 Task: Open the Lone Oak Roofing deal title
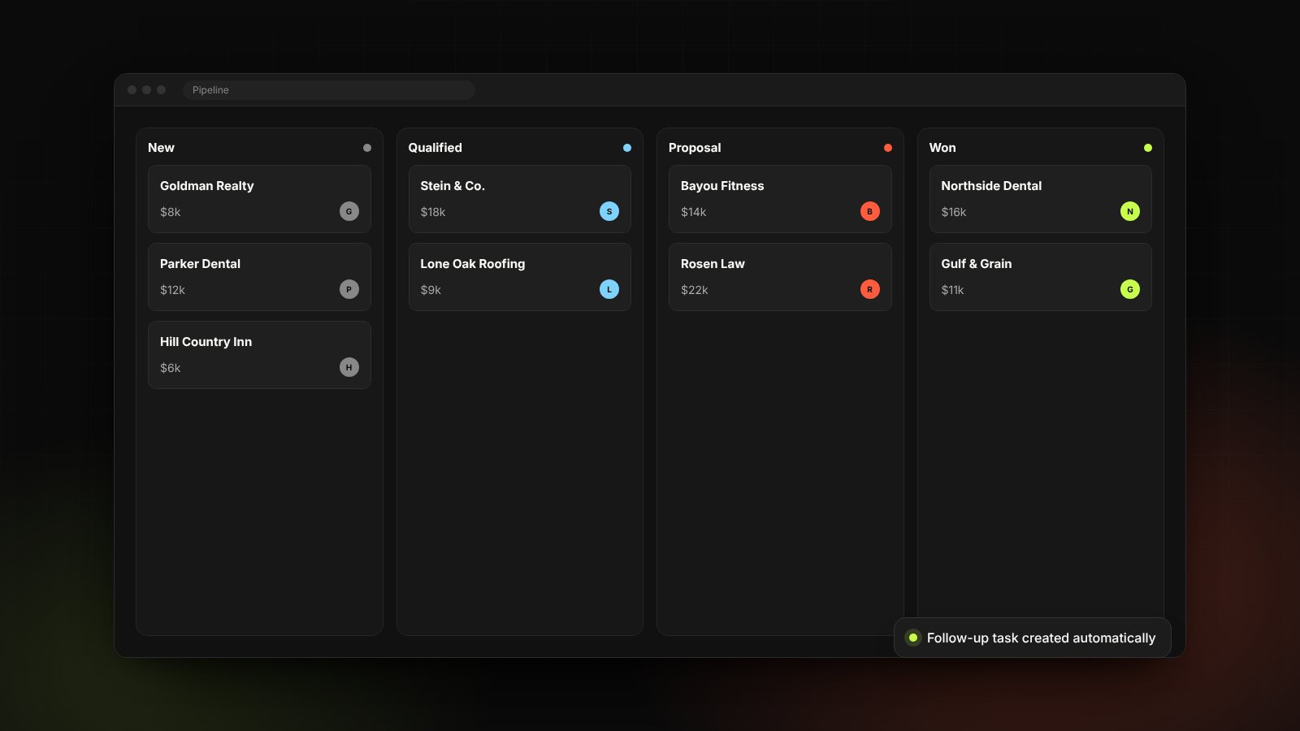473,264
